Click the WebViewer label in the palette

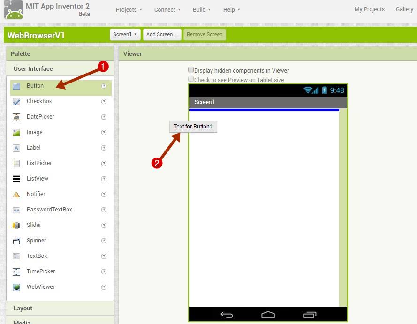[40, 287]
